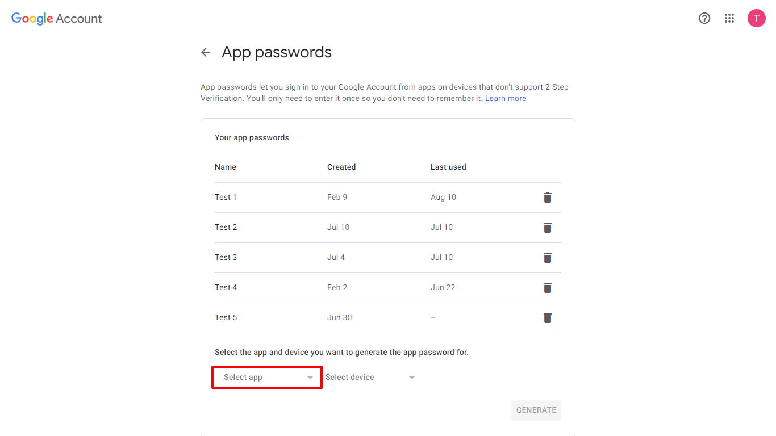Viewport: 776px width, 436px height.
Task: Click the Created column header
Action: coord(341,167)
